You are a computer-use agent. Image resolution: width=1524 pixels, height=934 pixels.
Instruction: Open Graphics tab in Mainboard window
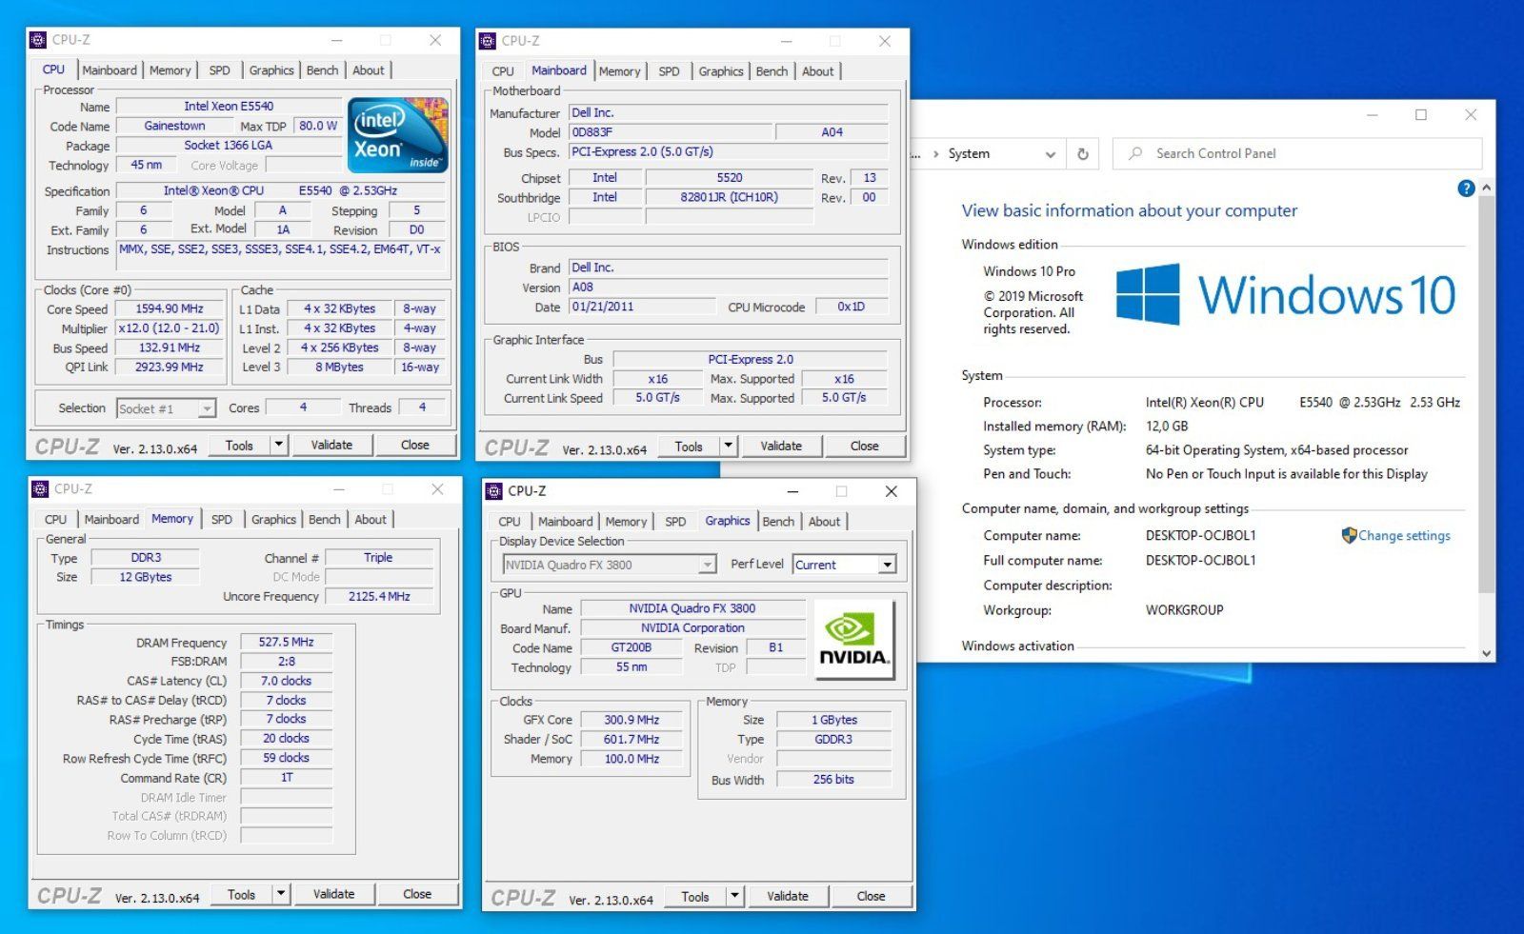click(x=721, y=70)
